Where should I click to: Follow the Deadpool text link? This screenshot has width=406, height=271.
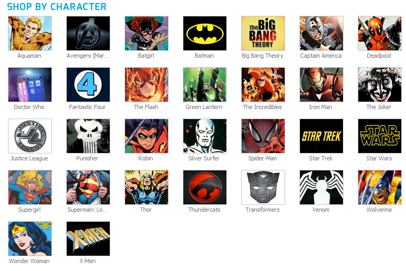379,56
